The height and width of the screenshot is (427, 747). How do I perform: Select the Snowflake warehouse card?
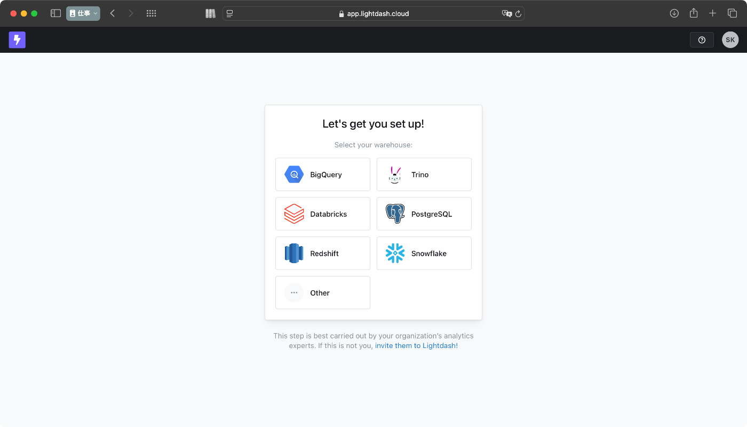click(x=424, y=254)
